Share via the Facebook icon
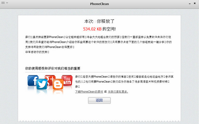199x124 pixels. 33,81
